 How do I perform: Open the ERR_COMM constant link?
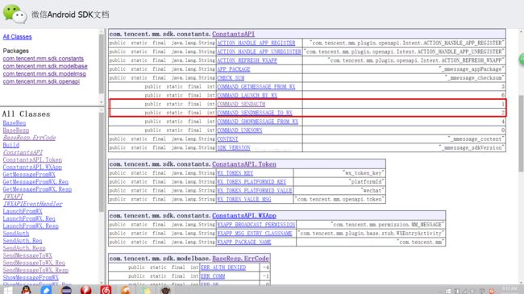[213, 276]
